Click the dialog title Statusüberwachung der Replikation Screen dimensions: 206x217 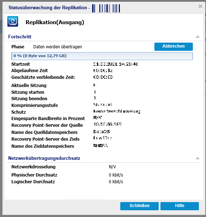pyautogui.click(x=48, y=7)
